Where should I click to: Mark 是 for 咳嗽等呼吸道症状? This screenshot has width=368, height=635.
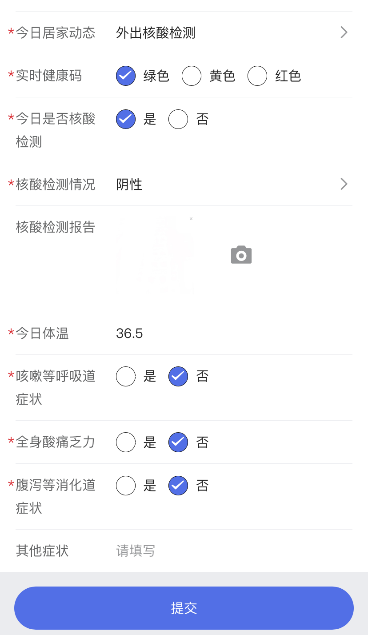(126, 376)
